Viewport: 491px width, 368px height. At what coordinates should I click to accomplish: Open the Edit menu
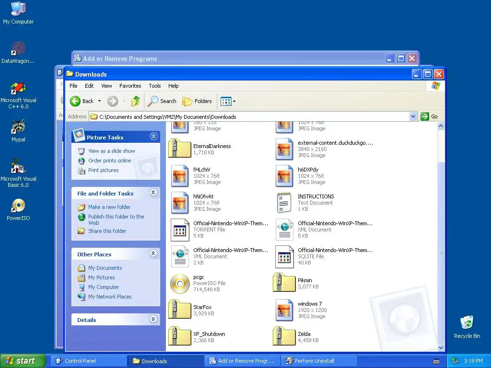coord(89,86)
